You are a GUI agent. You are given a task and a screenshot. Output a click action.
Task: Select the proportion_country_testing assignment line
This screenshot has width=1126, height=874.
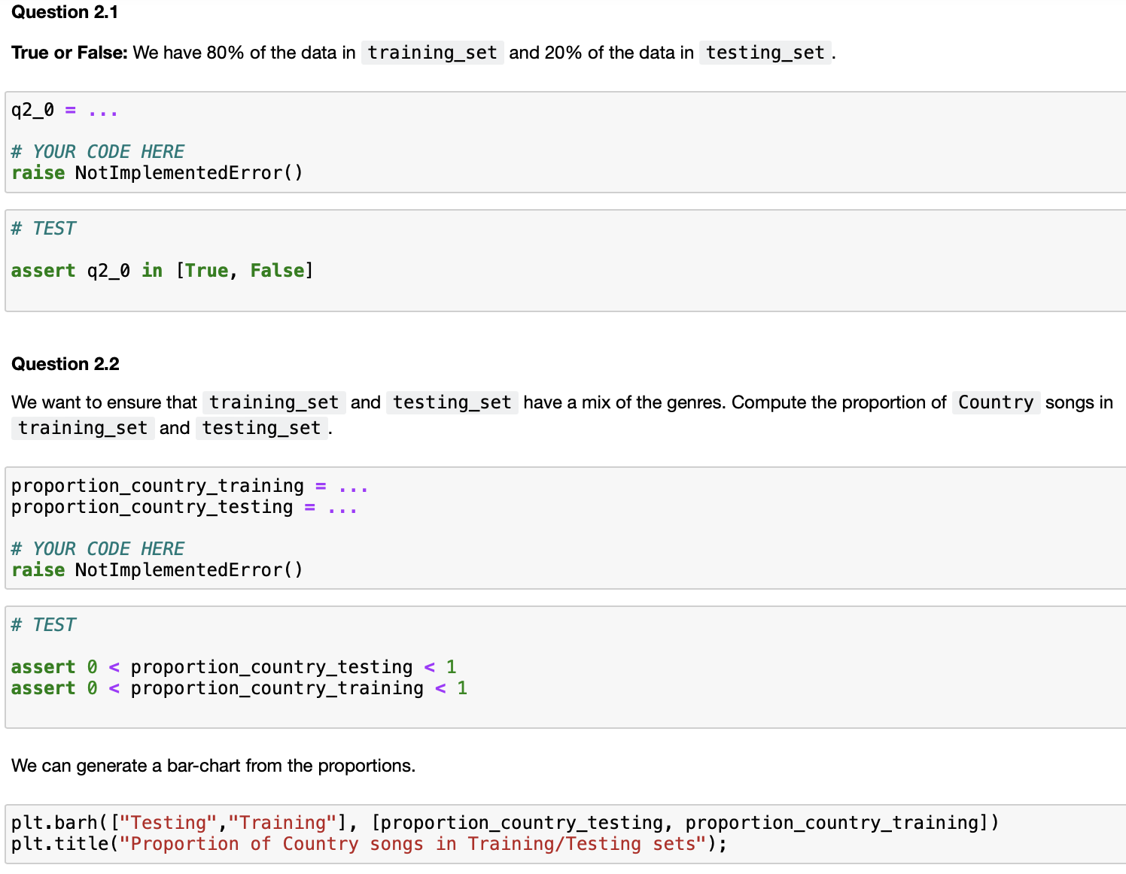click(x=183, y=507)
